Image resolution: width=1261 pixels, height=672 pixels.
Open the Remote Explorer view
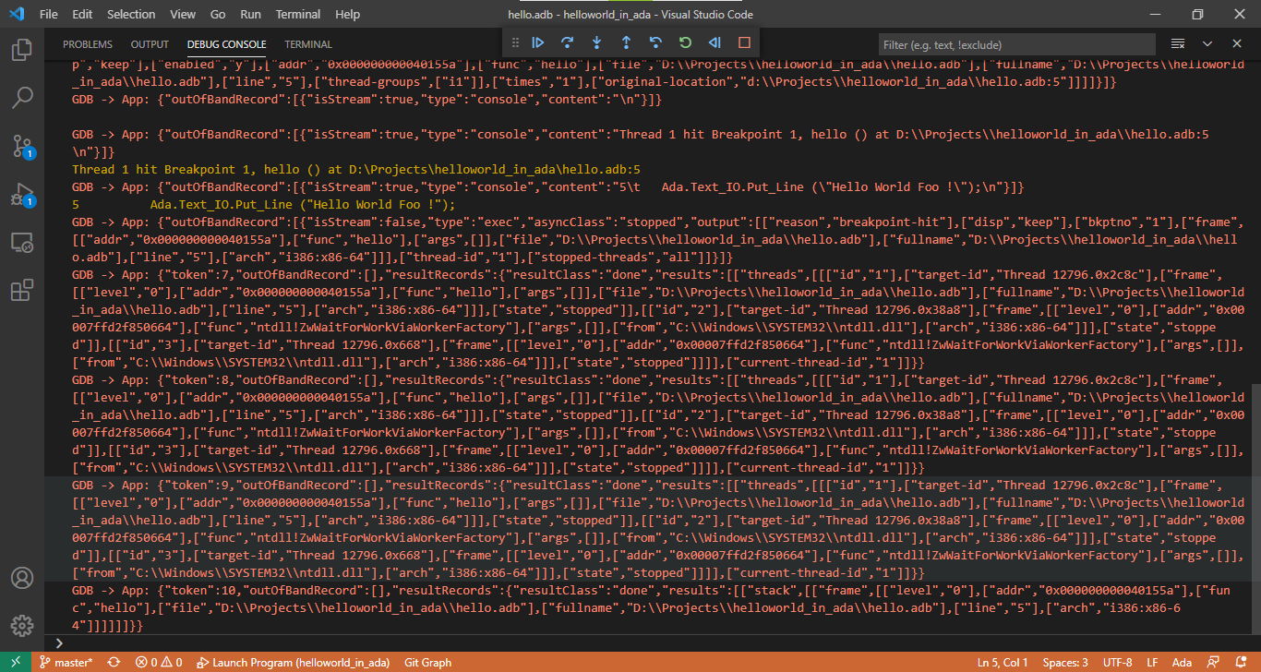22,242
